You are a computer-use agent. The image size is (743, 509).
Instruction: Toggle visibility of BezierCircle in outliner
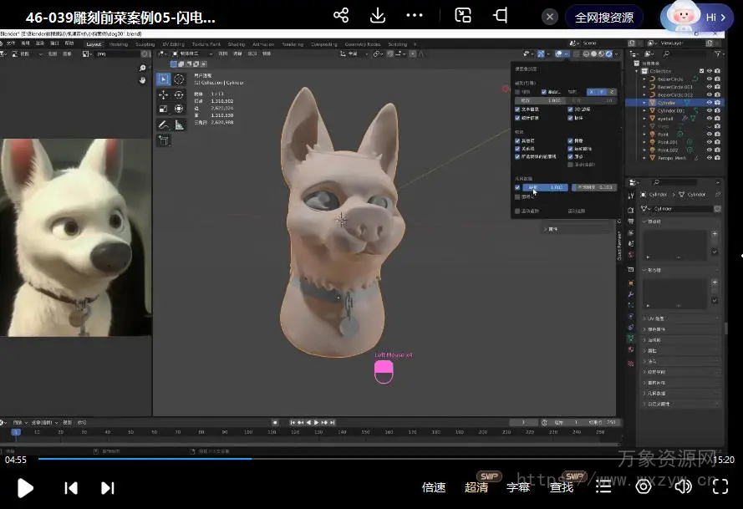[710, 79]
